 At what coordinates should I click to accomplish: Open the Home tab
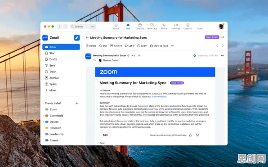point(116,27)
